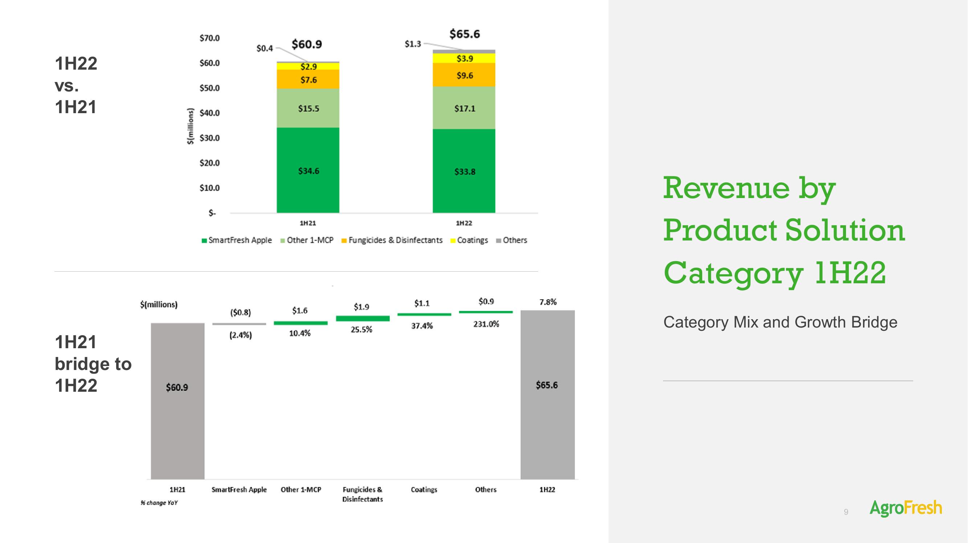Select the $9.6 orange fungicides segment
968x543 pixels.
464,75
